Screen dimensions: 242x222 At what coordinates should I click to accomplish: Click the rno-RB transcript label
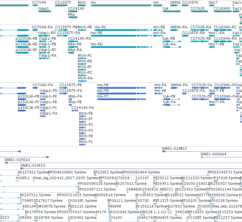96,33
